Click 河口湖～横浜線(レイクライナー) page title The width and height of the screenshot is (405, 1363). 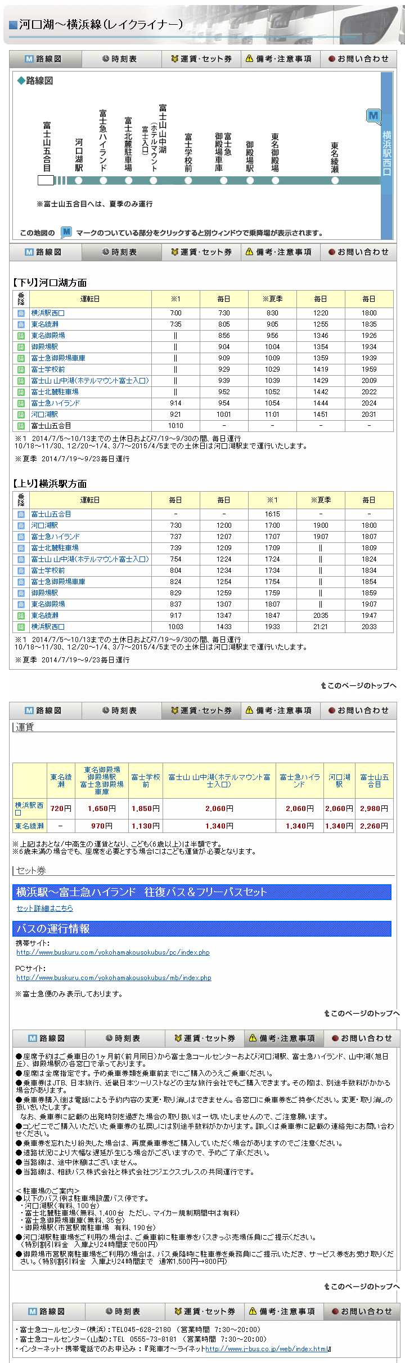tap(101, 24)
